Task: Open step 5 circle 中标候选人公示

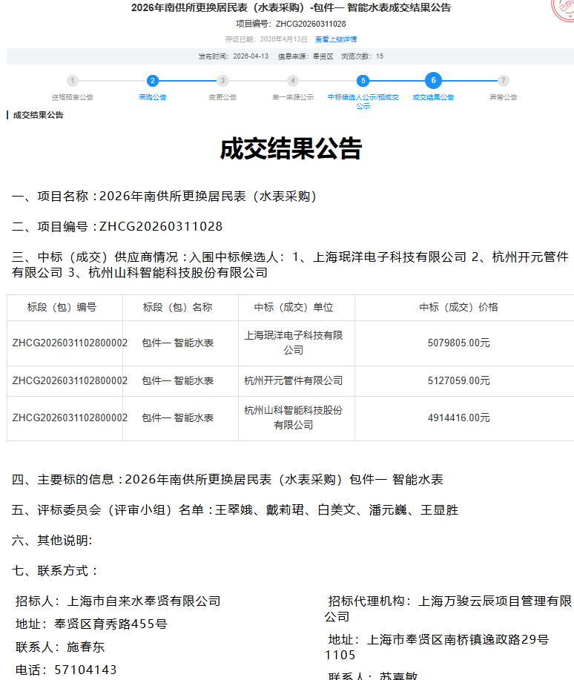Action: click(363, 81)
